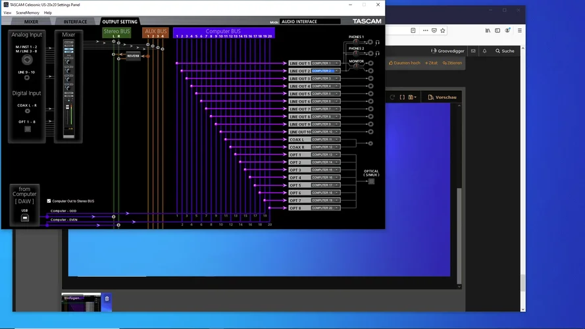Click the Vorschau preview button
The height and width of the screenshot is (329, 585).
(442, 97)
